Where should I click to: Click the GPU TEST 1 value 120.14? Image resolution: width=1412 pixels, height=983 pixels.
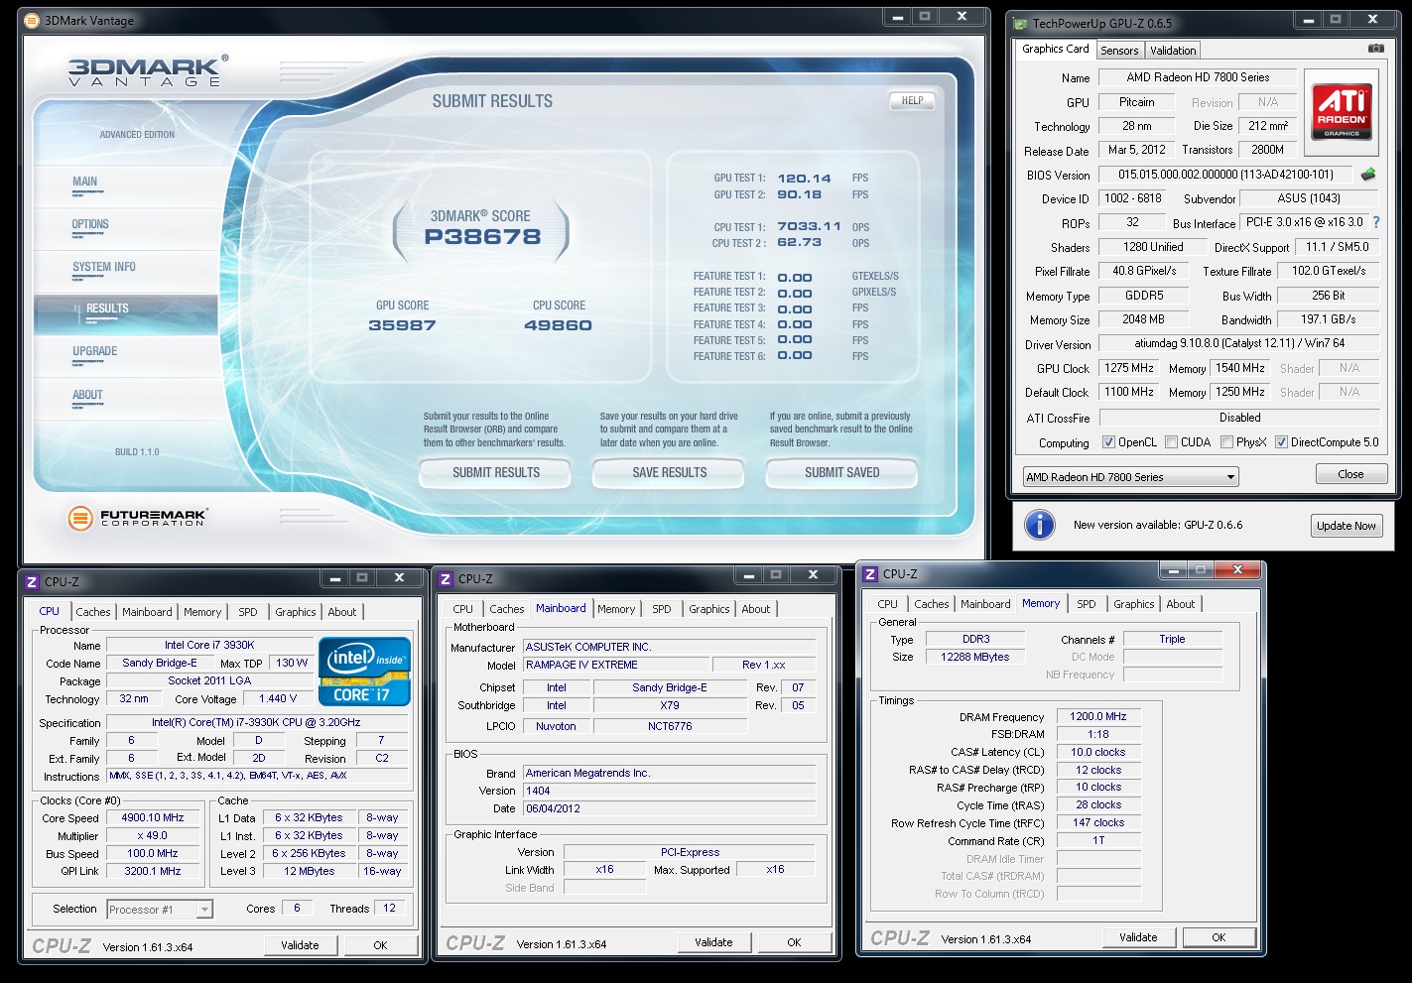(804, 179)
